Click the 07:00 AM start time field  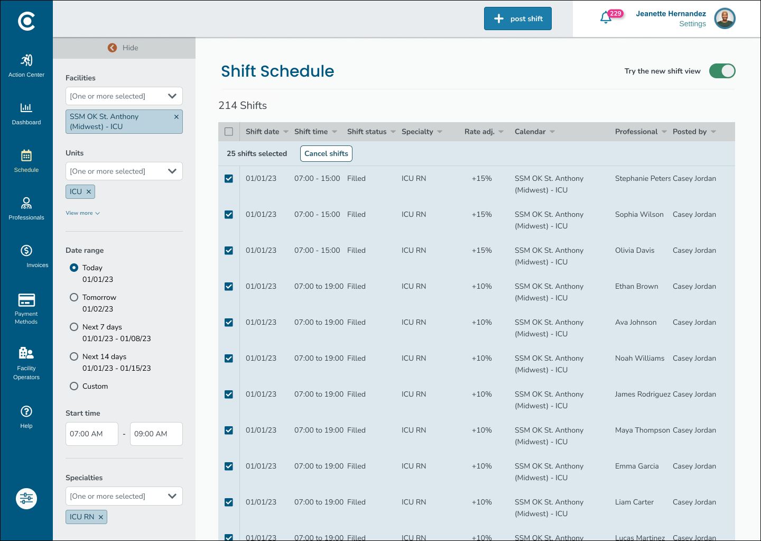(92, 434)
